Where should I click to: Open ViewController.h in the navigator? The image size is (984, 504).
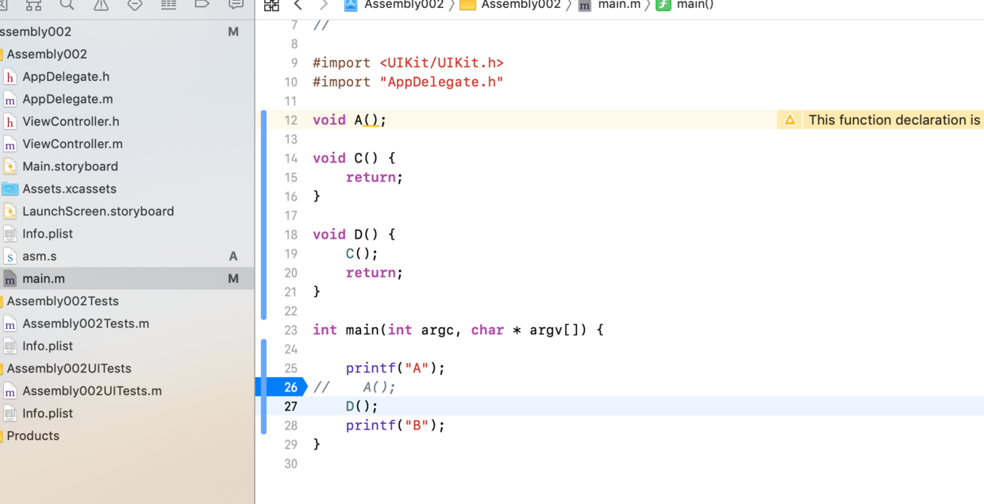(x=71, y=121)
